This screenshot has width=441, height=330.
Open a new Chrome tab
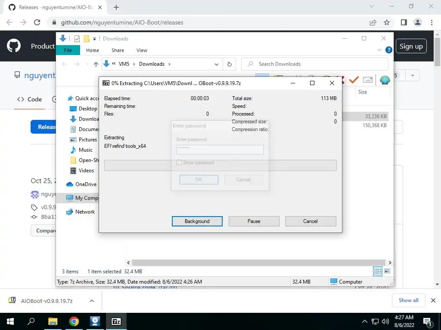tap(116, 7)
